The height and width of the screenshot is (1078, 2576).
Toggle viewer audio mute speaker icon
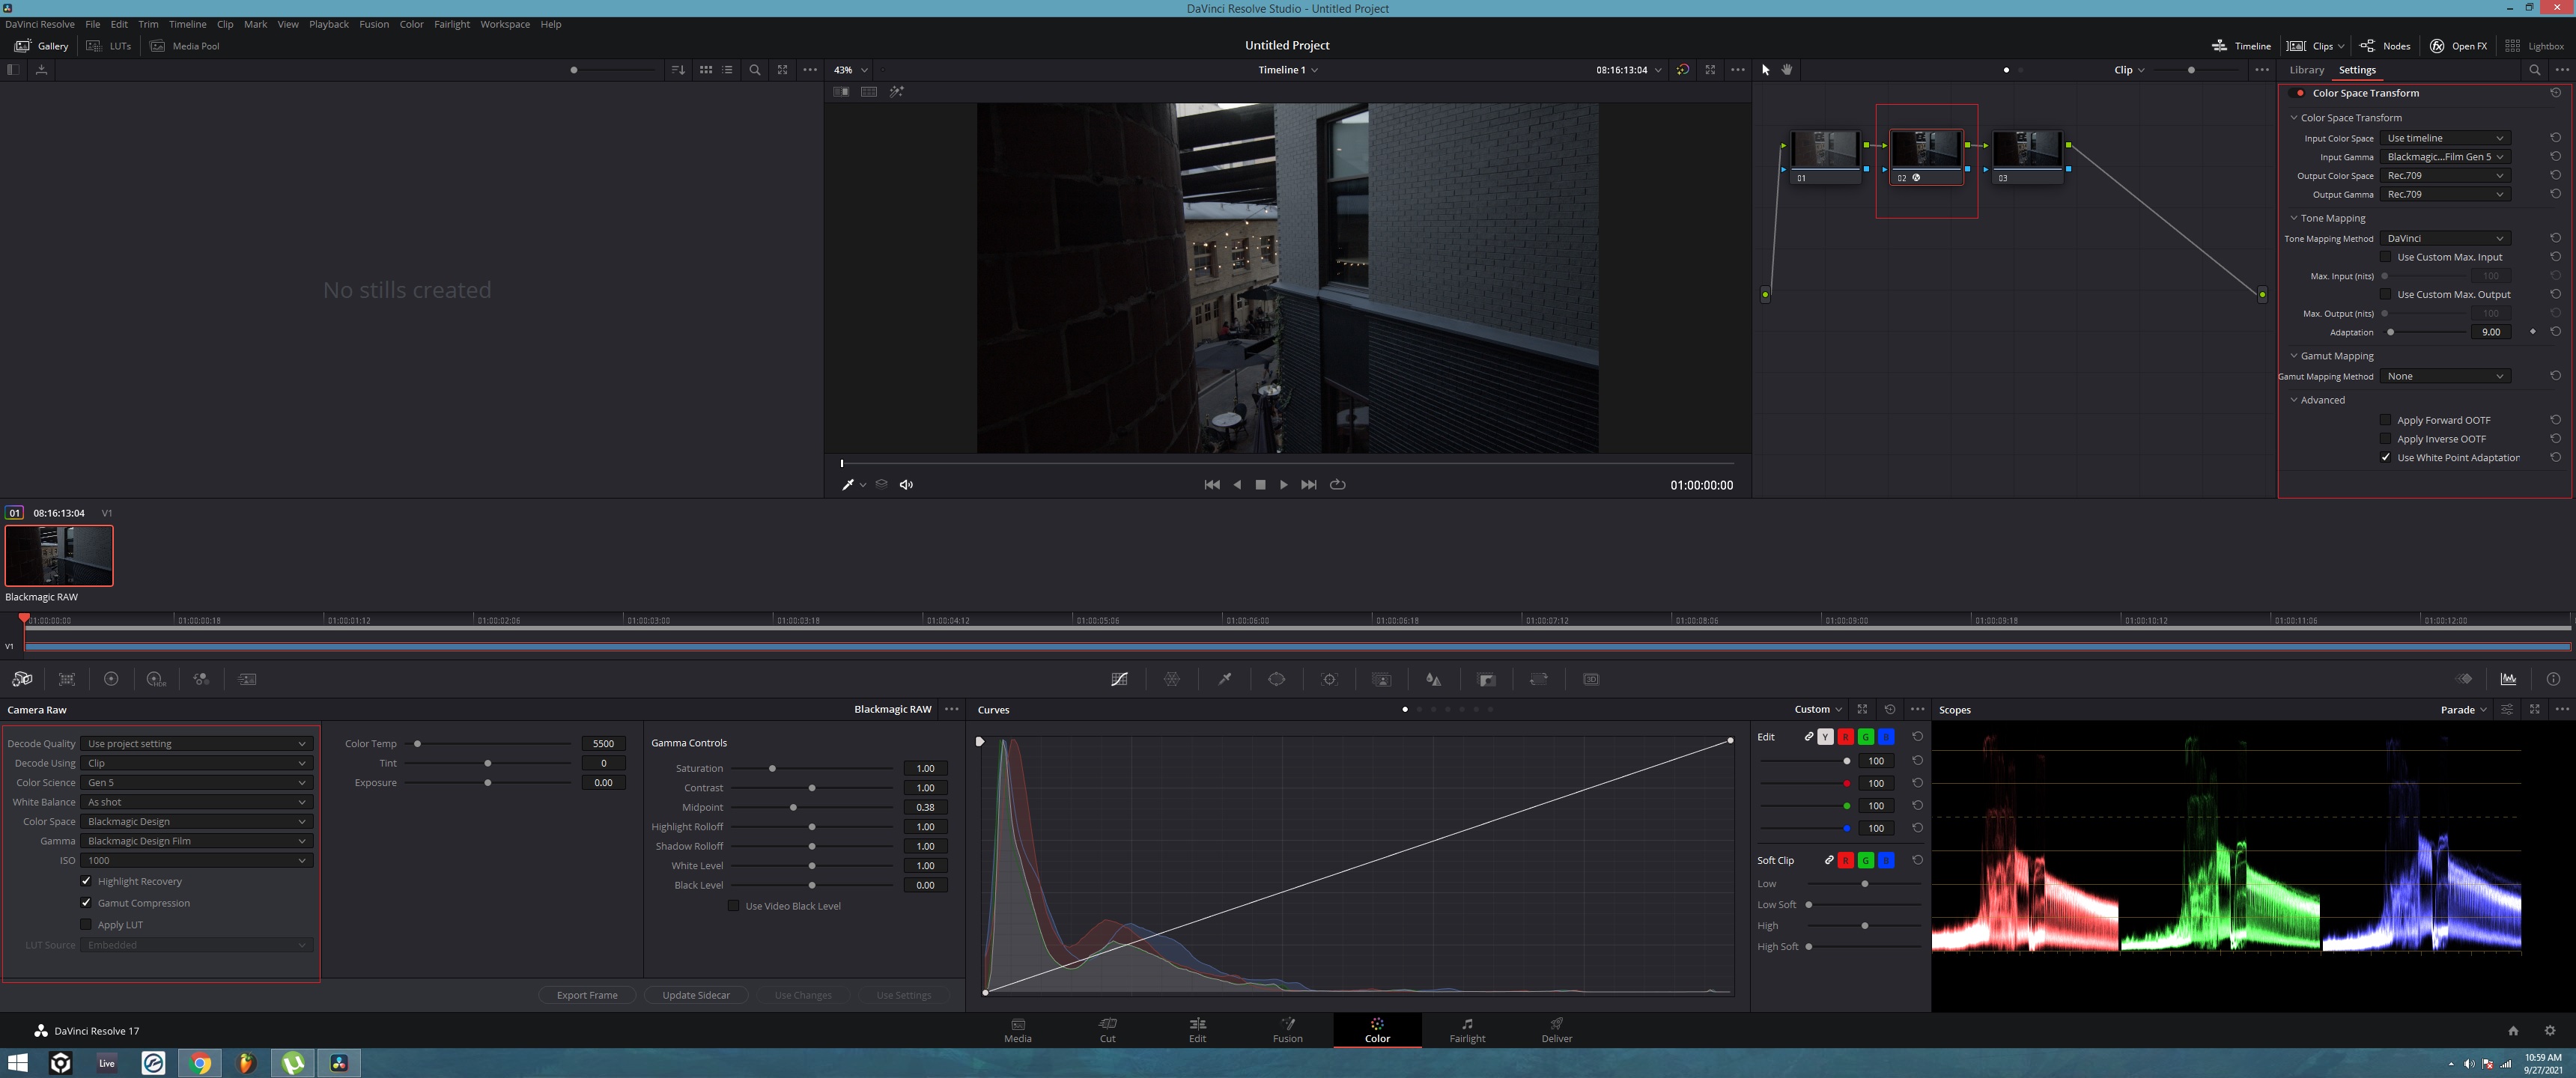pos(906,485)
